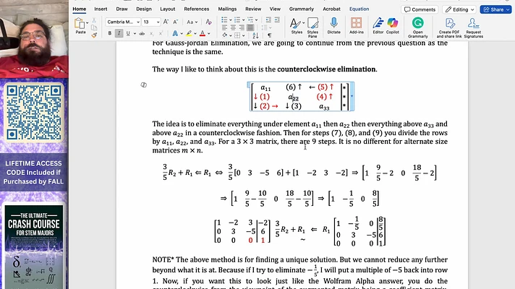Screen dimensions: 515x289
Task: Click the counterclockwise elimination matrix equation
Action: pos(299,96)
